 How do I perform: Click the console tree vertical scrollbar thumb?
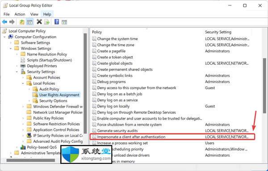click(85, 83)
